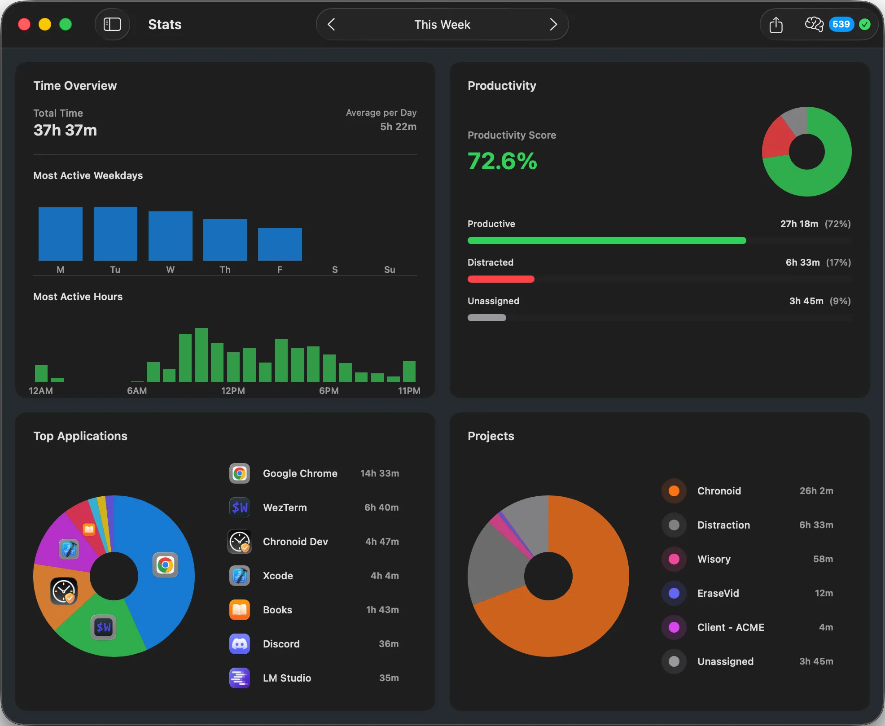
Task: Click the LM Studio app icon
Action: tap(240, 678)
